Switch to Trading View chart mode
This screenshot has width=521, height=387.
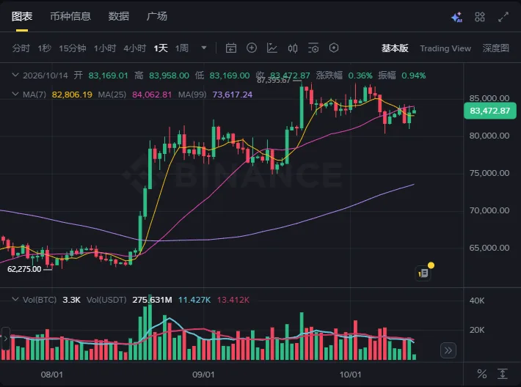(445, 48)
